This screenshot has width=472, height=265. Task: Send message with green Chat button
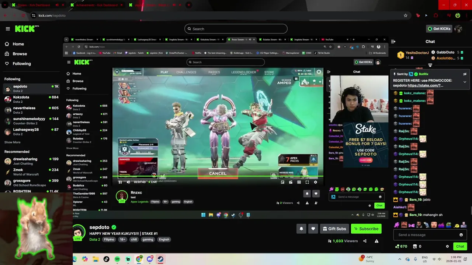click(460, 246)
